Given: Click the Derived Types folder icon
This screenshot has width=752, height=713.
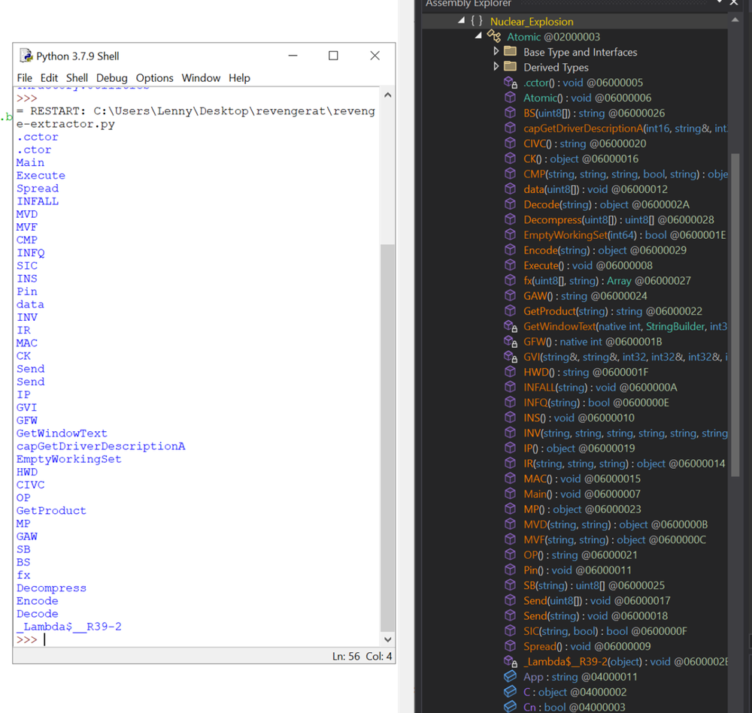Looking at the screenshot, I should click(x=508, y=67).
